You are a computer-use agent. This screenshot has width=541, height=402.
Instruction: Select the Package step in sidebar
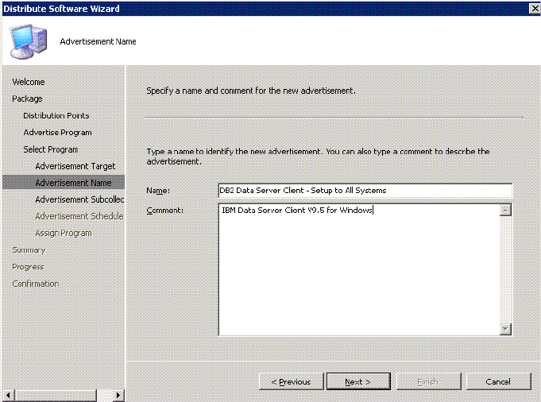[27, 99]
